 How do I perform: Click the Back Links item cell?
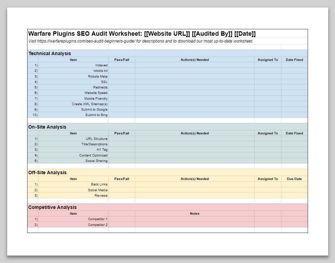(99, 184)
